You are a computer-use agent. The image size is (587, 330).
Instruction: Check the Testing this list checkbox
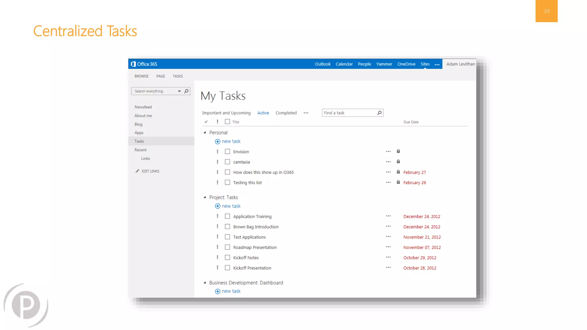tap(227, 182)
